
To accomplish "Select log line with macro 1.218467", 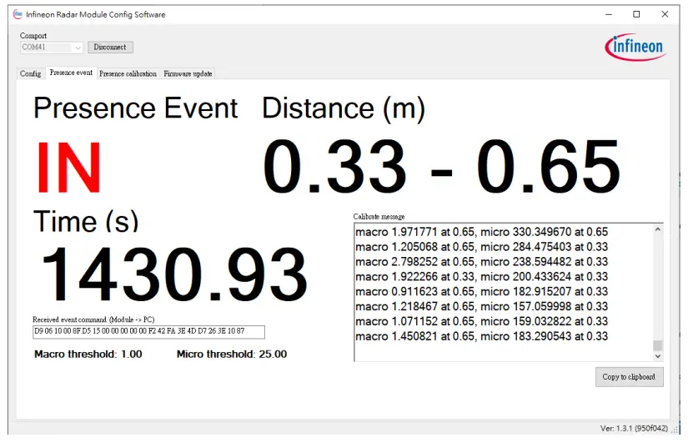I will pos(482,307).
